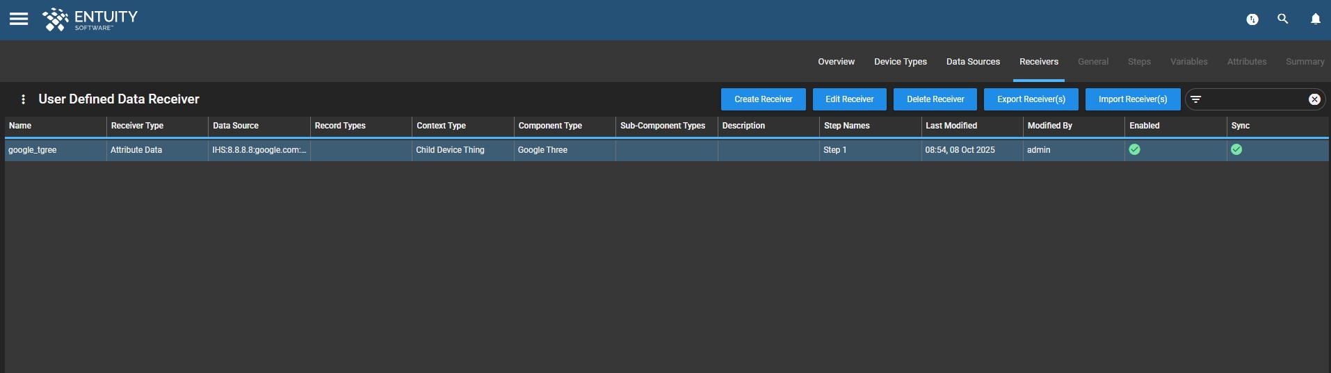1331x373 pixels.
Task: Click the Sync green check for google_tgree
Action: click(x=1236, y=149)
